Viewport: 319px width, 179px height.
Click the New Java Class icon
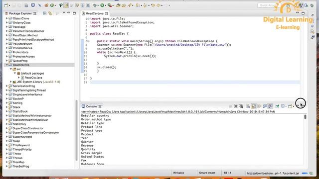pyautogui.click(x=52, y=5)
